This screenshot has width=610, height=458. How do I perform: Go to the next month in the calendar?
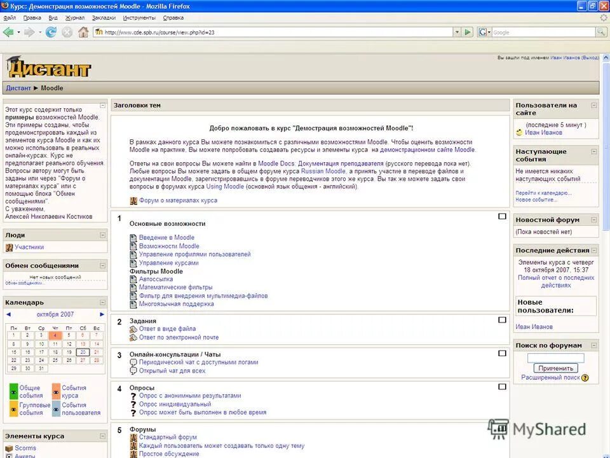point(102,314)
